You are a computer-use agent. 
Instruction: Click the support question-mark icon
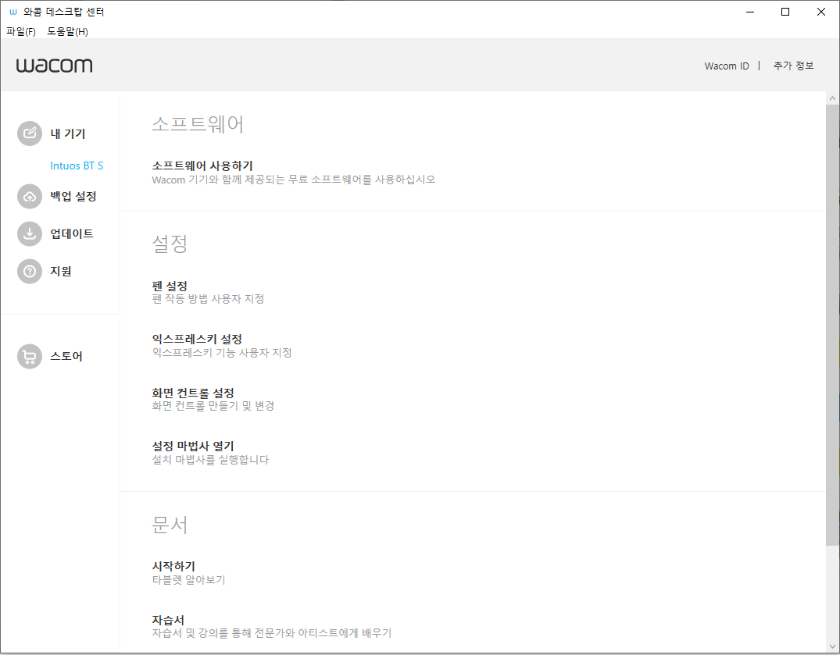30,272
